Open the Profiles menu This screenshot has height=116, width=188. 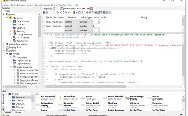coord(63,5)
